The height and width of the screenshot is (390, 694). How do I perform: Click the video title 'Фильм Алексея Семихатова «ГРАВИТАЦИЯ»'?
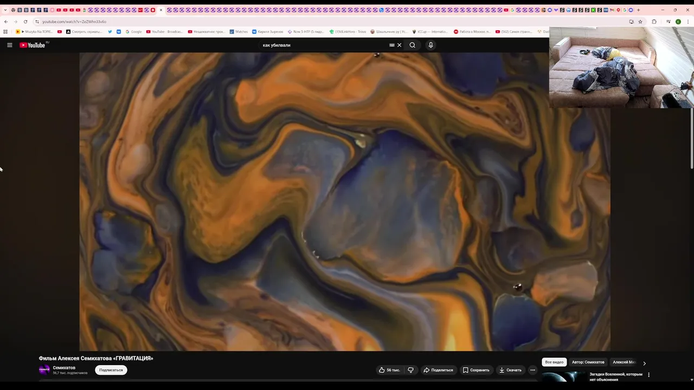pyautogui.click(x=96, y=358)
